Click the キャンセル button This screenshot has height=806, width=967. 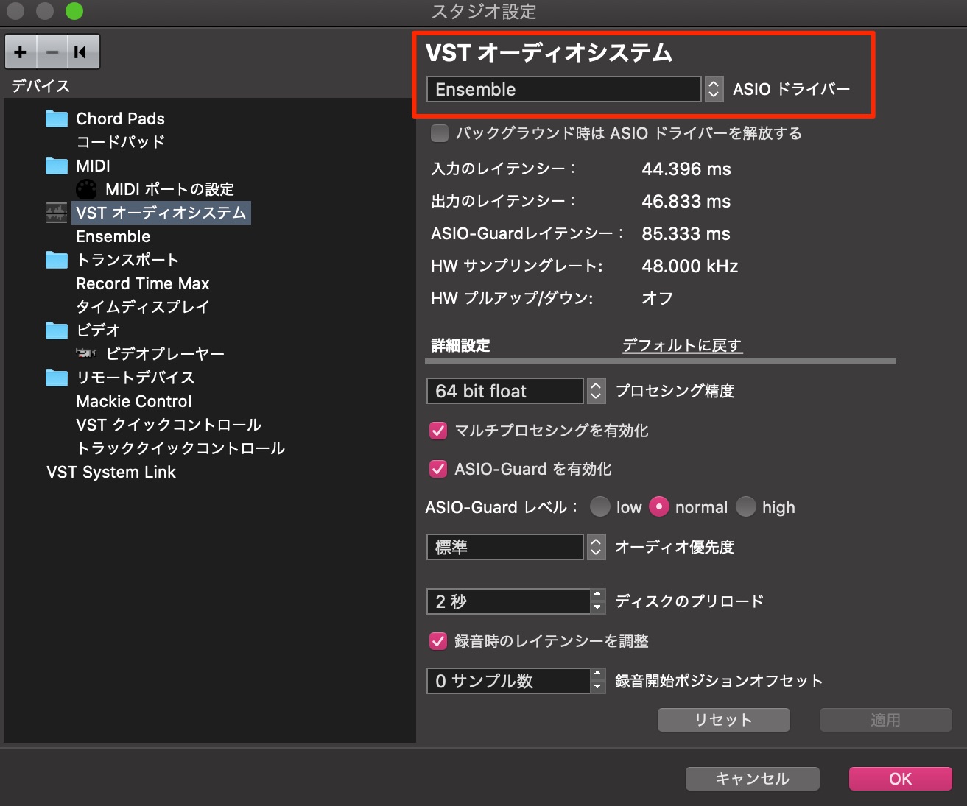click(753, 779)
